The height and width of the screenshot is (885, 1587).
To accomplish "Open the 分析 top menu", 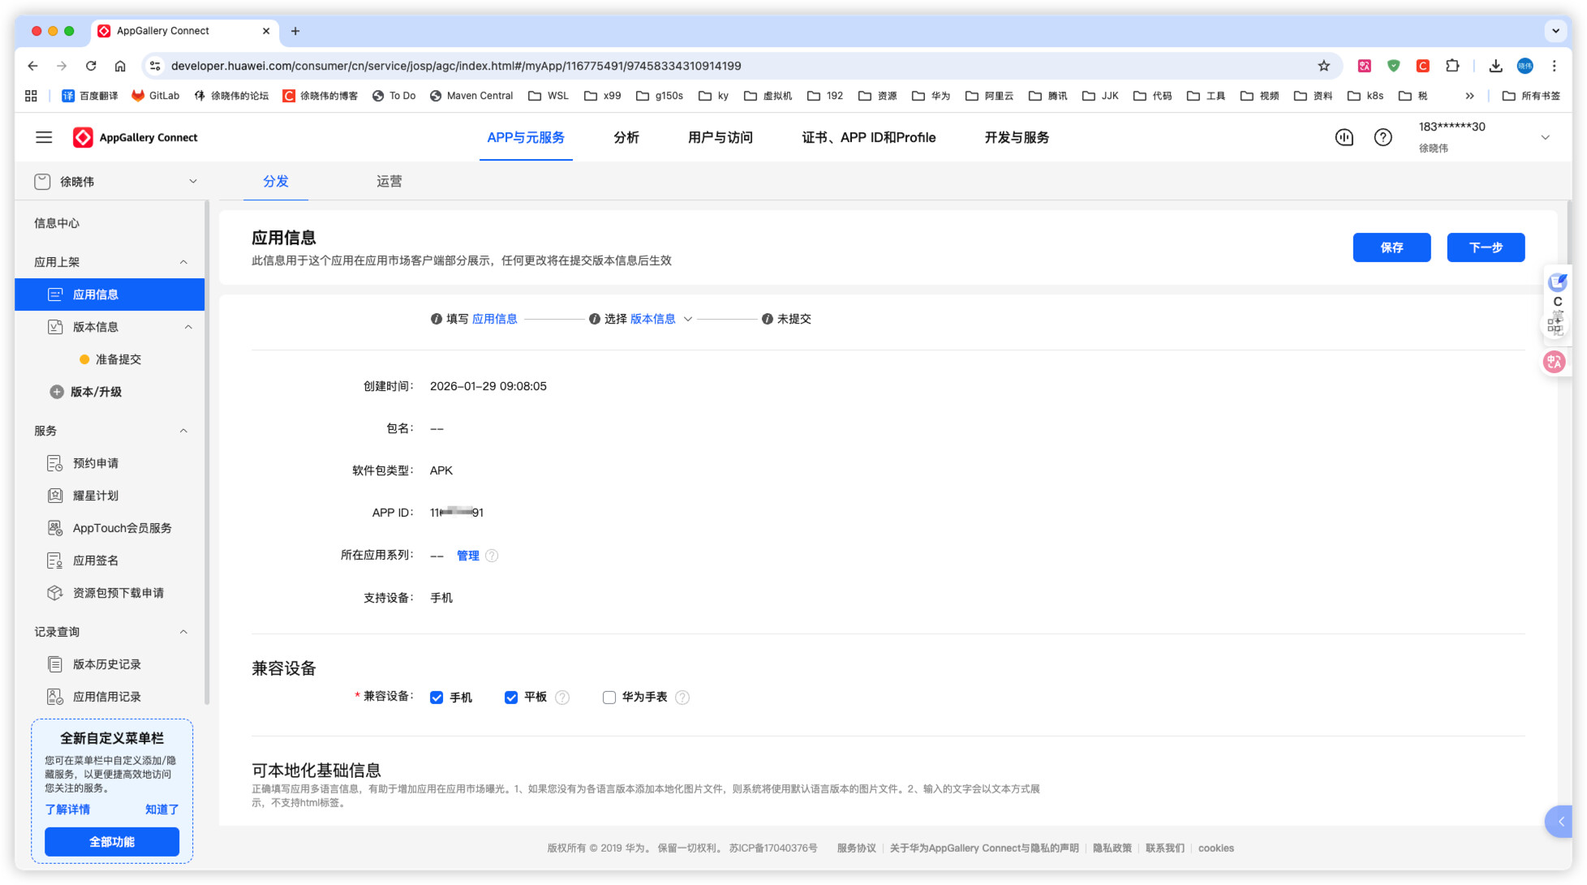I will [626, 137].
